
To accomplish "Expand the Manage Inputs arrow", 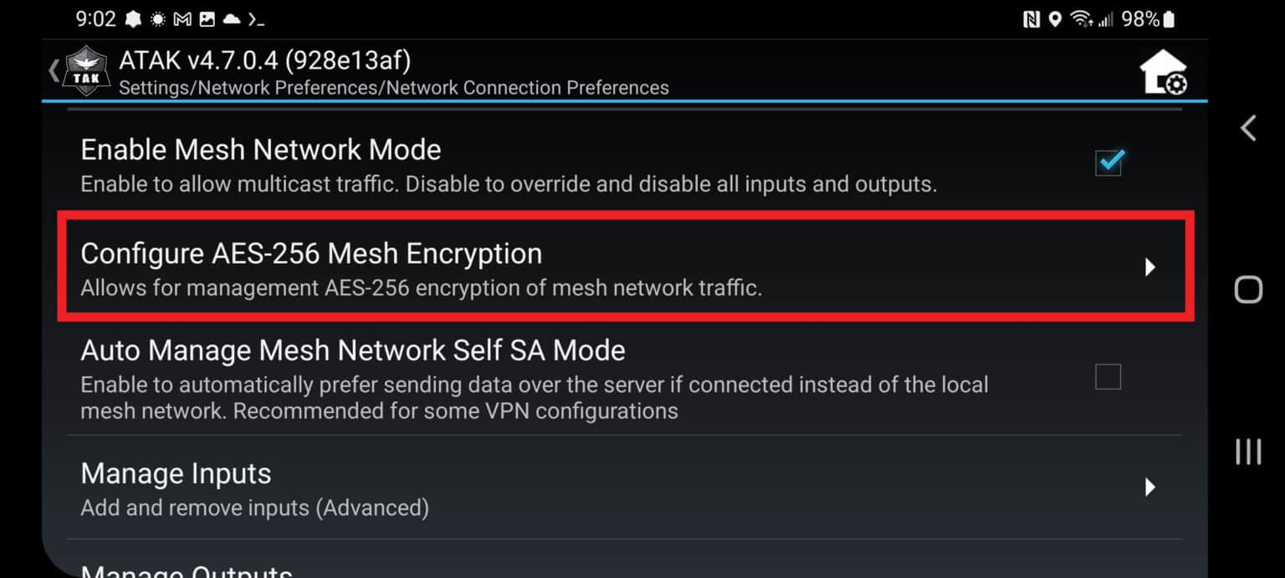I will point(1150,486).
